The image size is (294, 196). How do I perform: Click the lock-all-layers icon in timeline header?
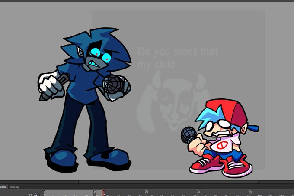(x=35, y=195)
